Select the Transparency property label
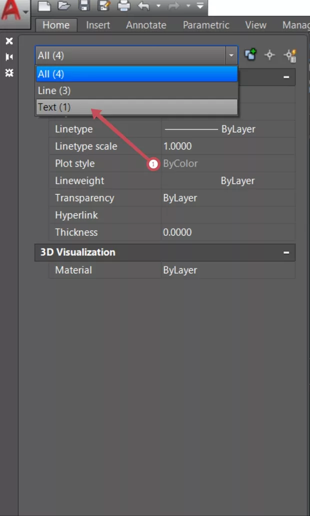The image size is (310, 516). click(84, 198)
